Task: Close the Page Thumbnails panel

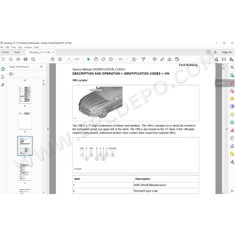Action: [x=41, y=66]
